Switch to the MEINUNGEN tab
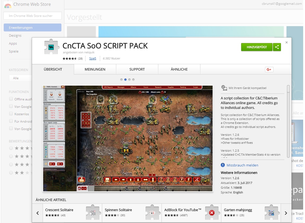 click(x=95, y=69)
